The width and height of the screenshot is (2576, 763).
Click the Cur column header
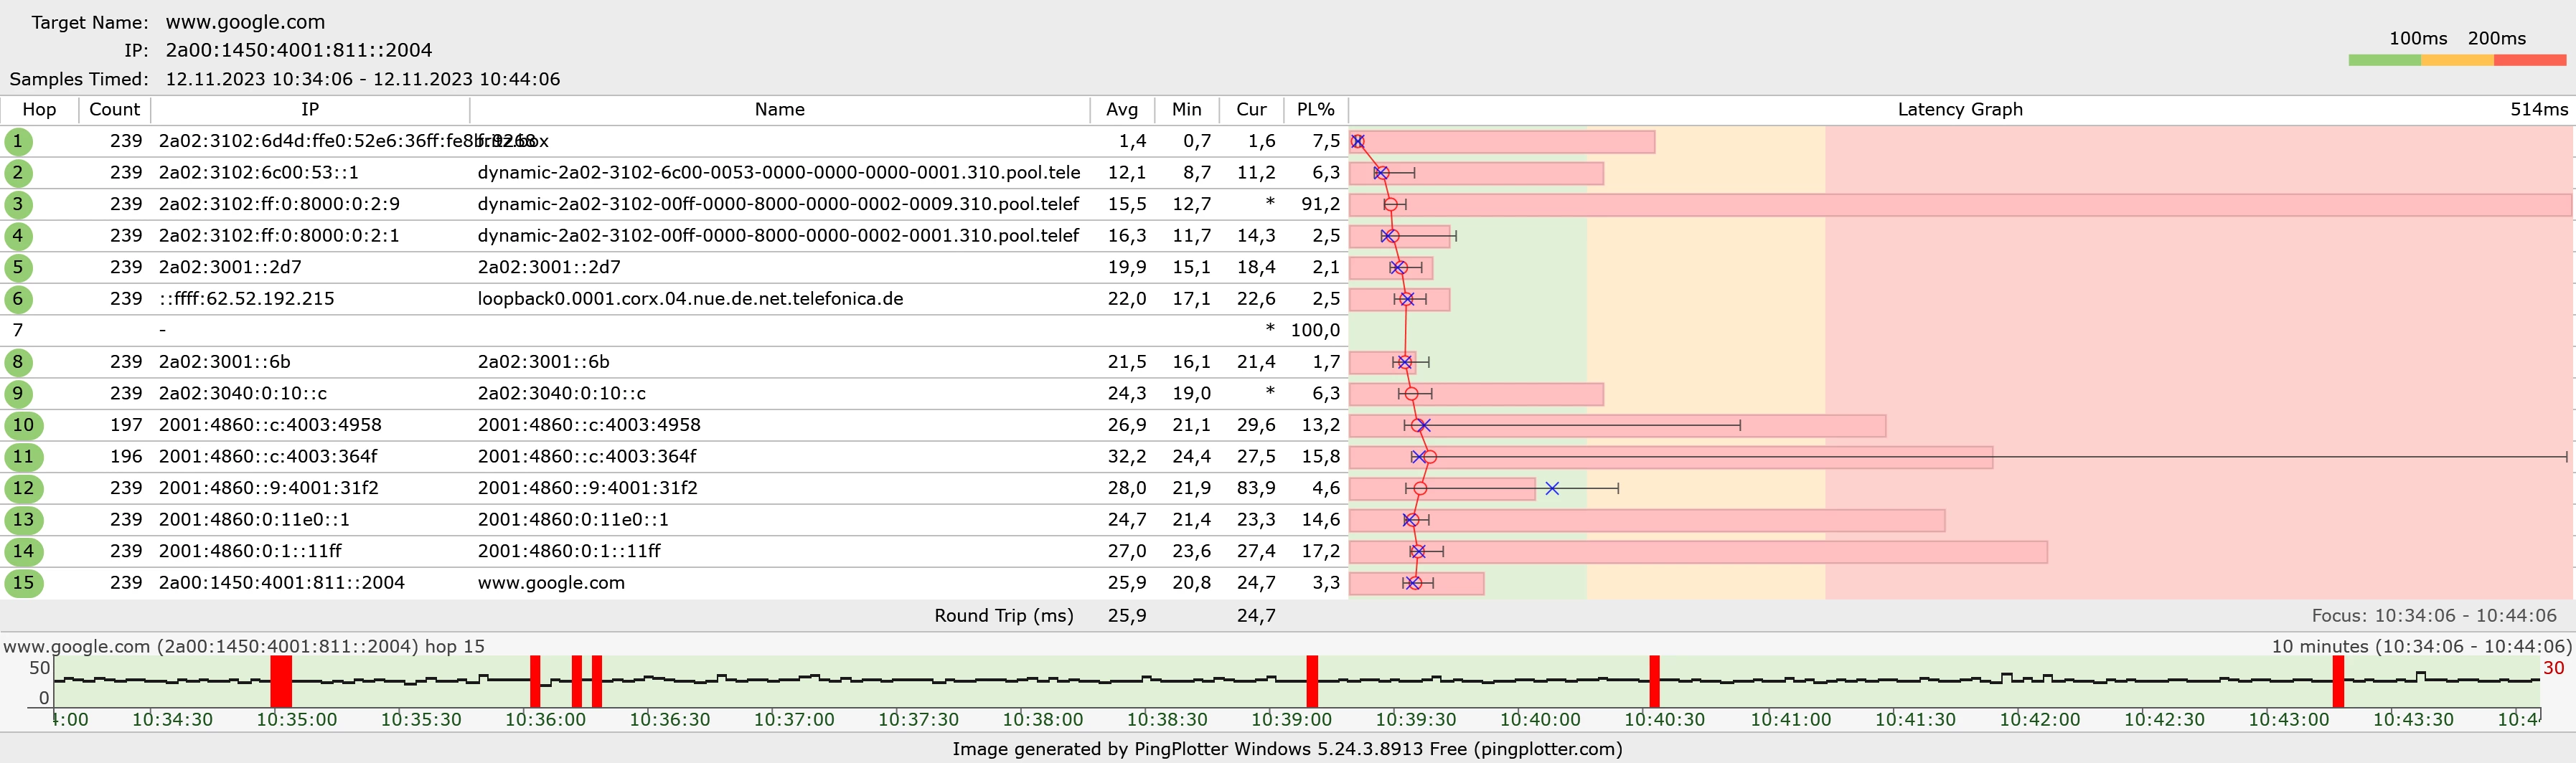(x=1251, y=110)
